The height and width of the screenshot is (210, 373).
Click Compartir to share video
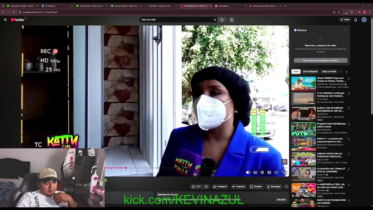220,187
